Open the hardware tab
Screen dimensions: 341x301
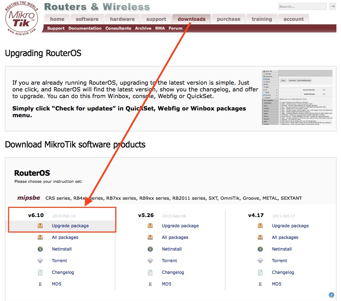[x=122, y=19]
